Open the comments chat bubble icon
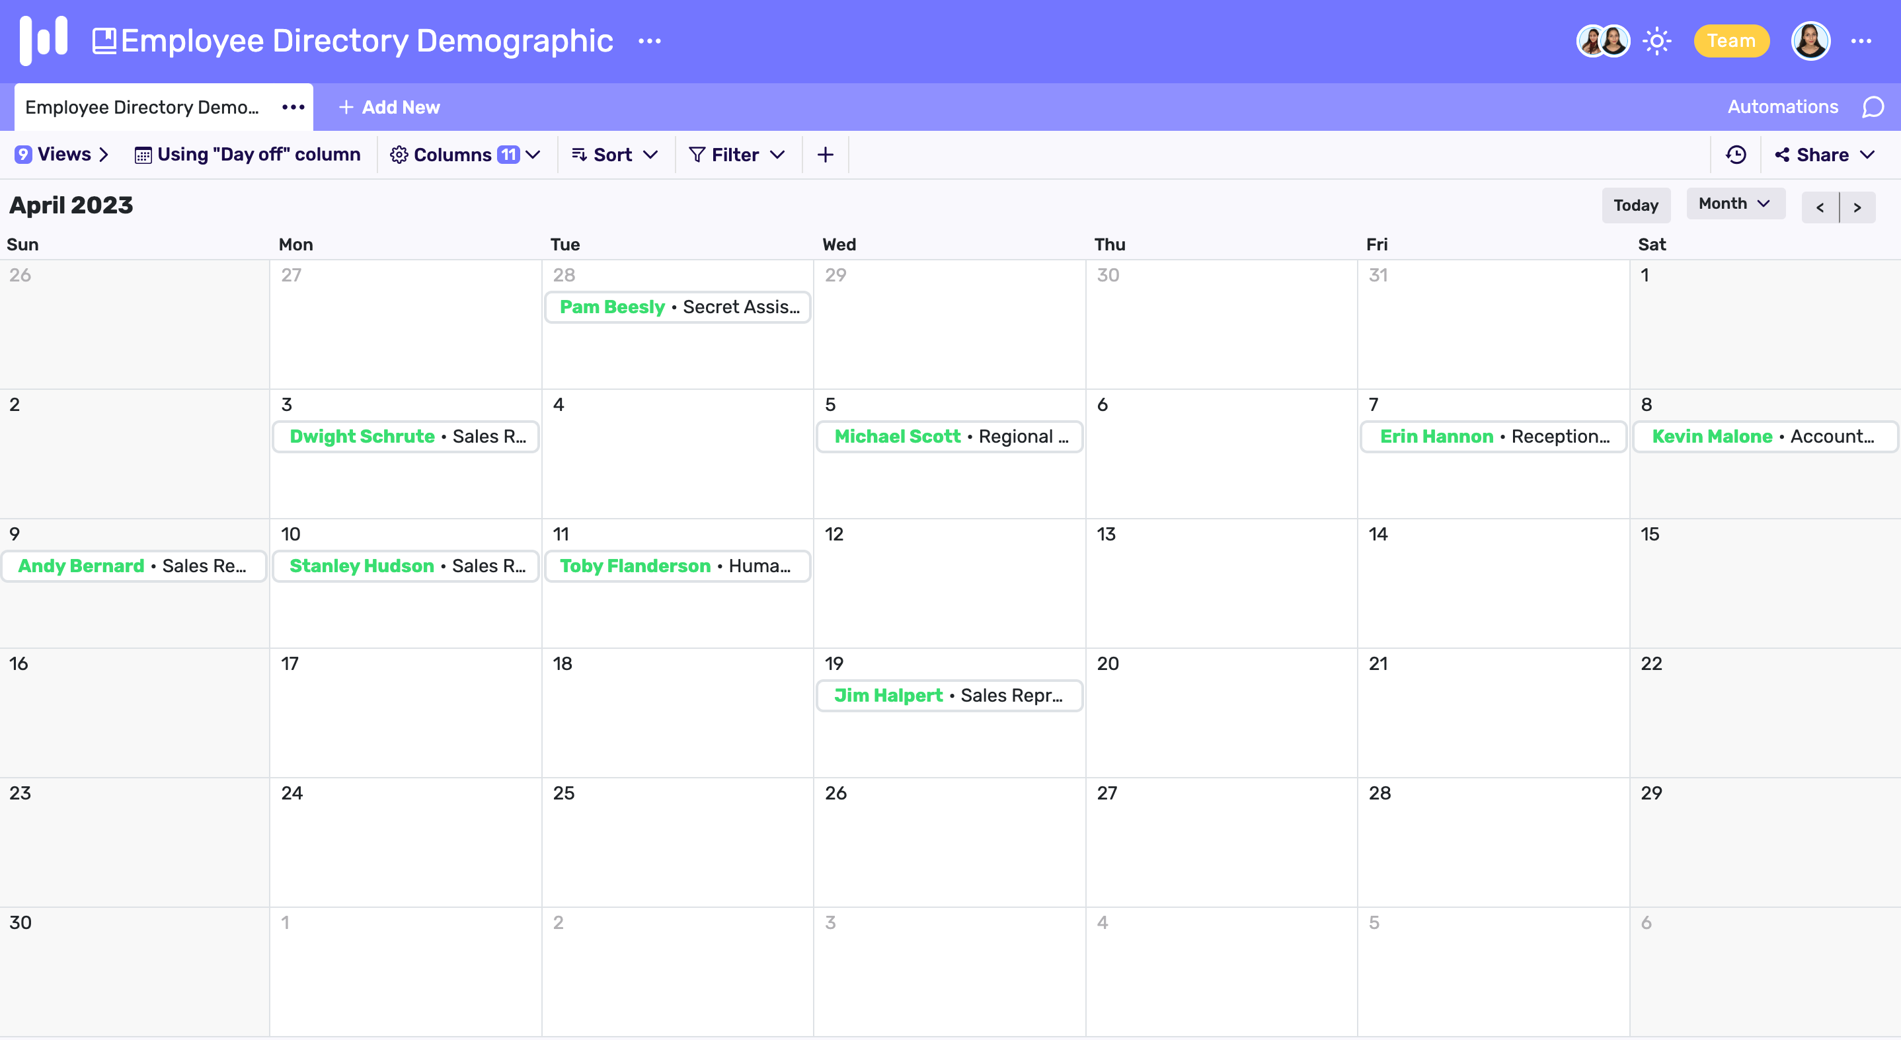This screenshot has height=1040, width=1901. coord(1872,107)
